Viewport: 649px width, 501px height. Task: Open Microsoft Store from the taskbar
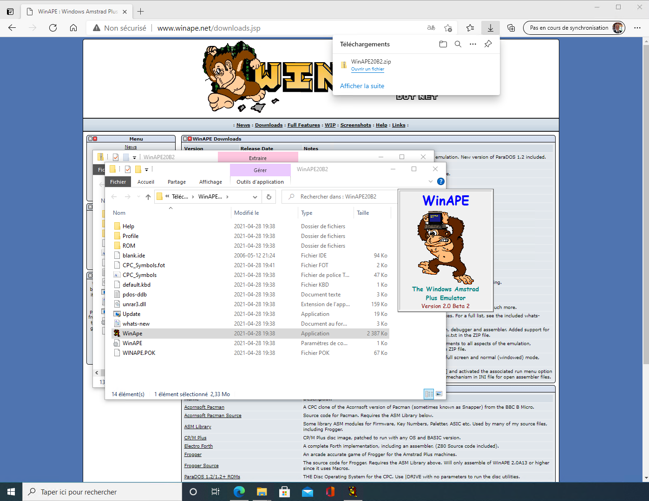284,492
